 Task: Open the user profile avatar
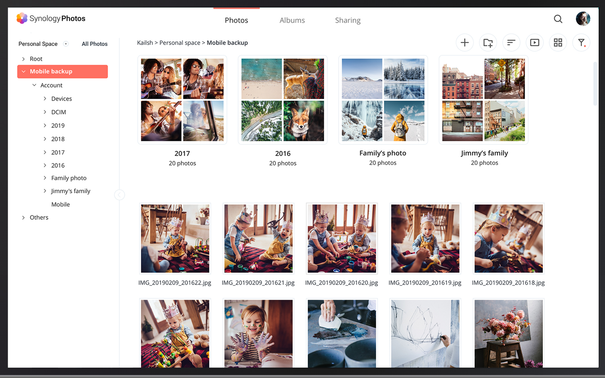(583, 19)
